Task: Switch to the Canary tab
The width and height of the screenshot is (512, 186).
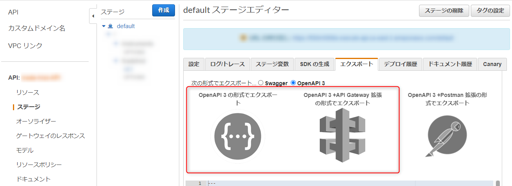Action: point(492,64)
